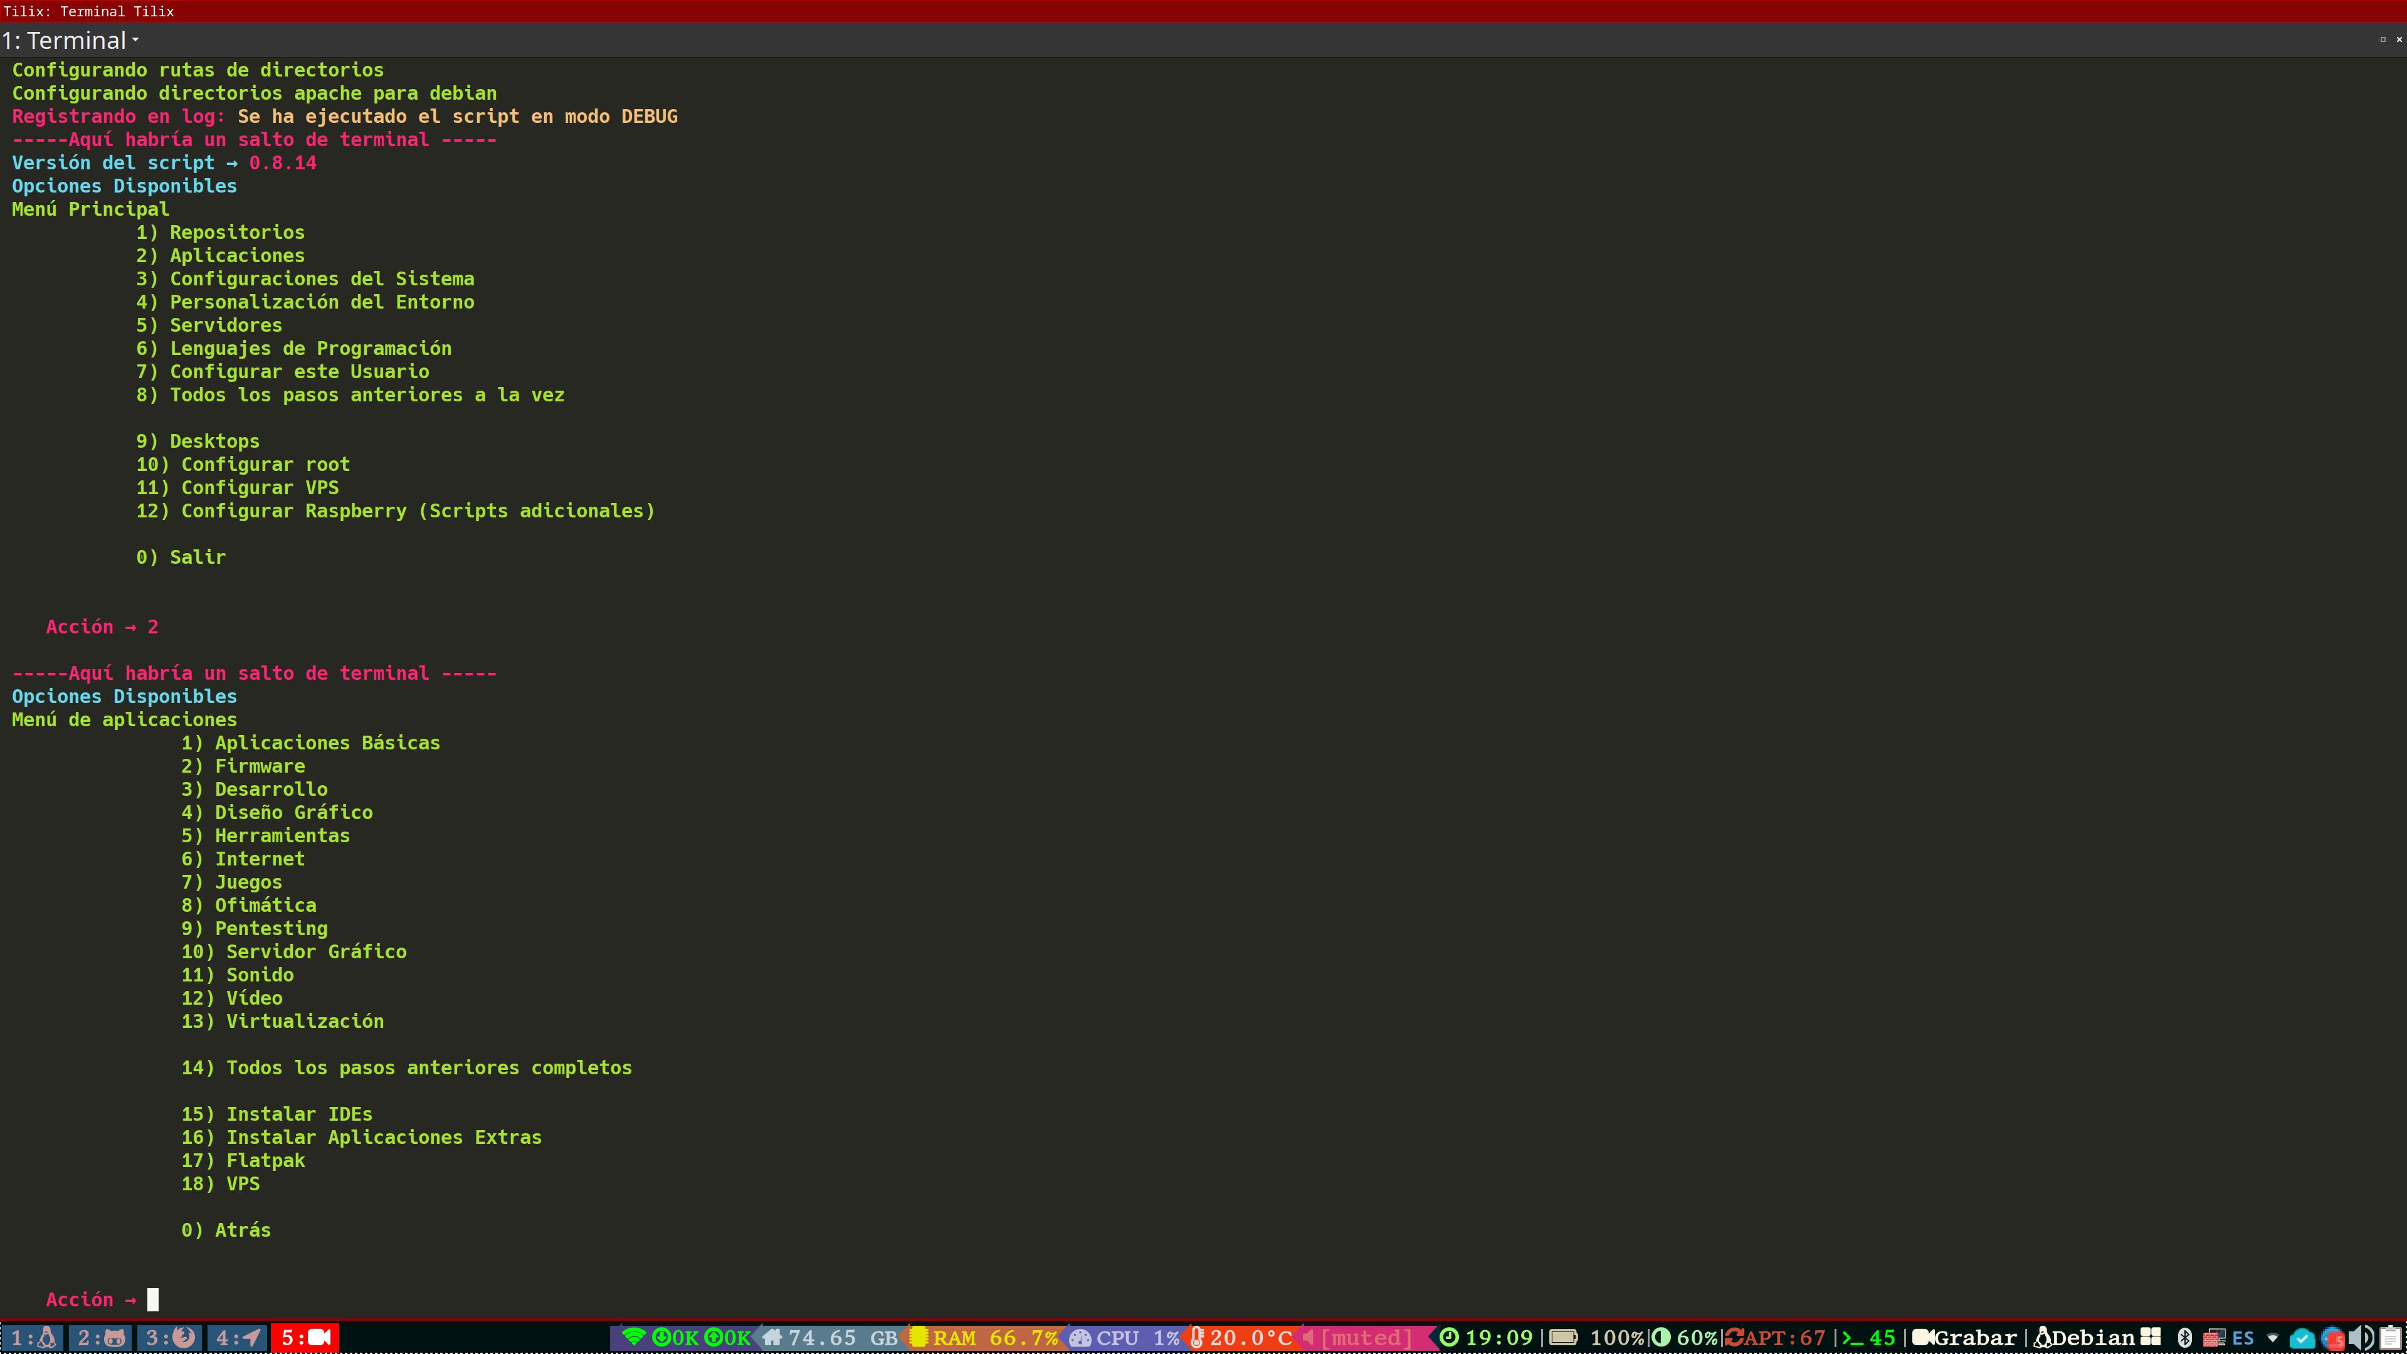Select active workspace 5 with camera icon
The height and width of the screenshot is (1354, 2407).
coord(305,1337)
